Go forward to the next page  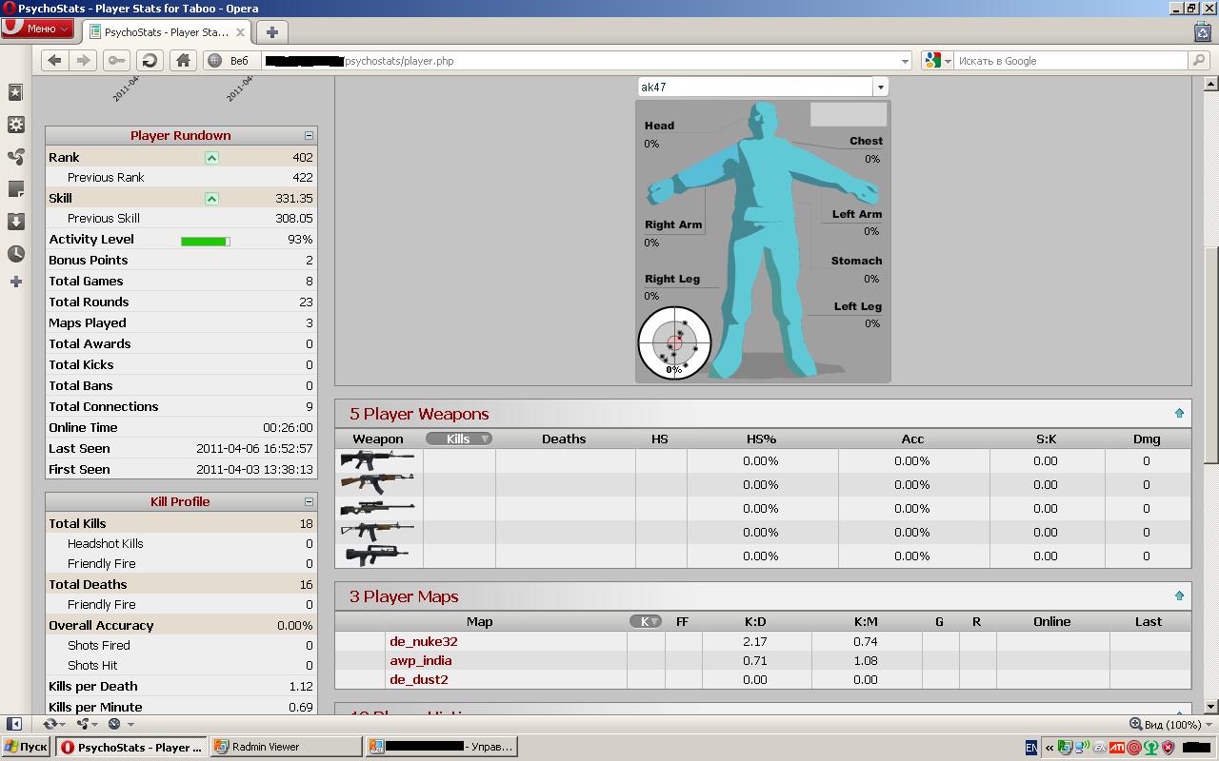[84, 60]
